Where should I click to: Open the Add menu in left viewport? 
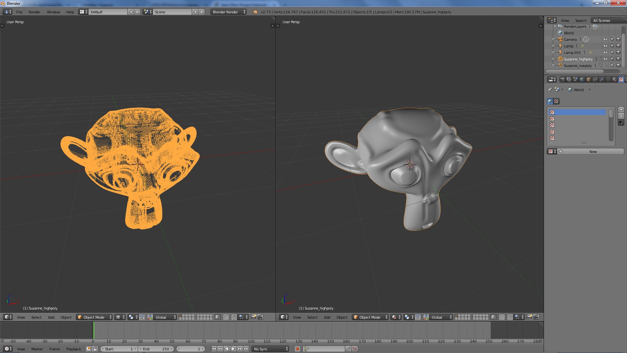tap(51, 317)
